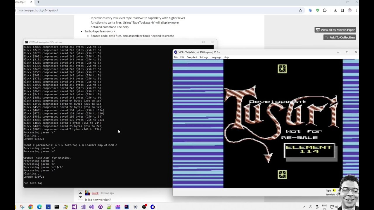This screenshot has width=374, height=210.
Task: Open Snipping tool in taskbar
Action: pos(22,207)
